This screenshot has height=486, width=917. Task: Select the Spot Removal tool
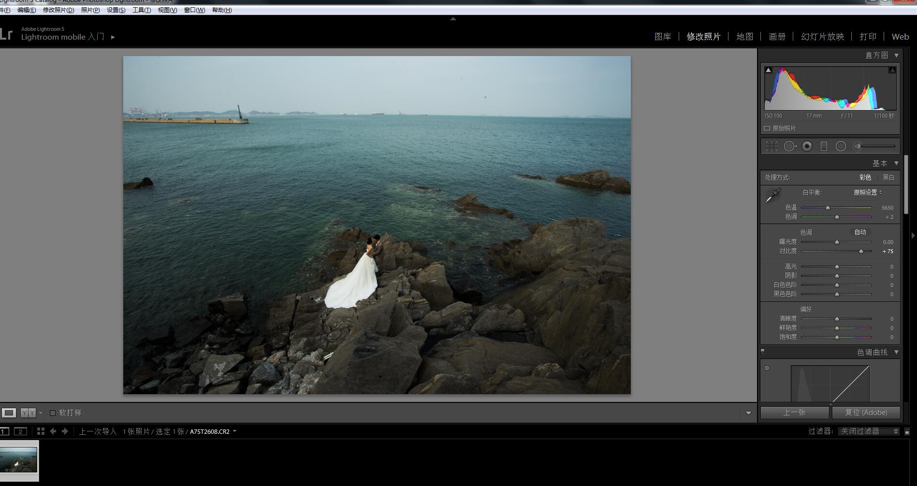click(x=789, y=146)
